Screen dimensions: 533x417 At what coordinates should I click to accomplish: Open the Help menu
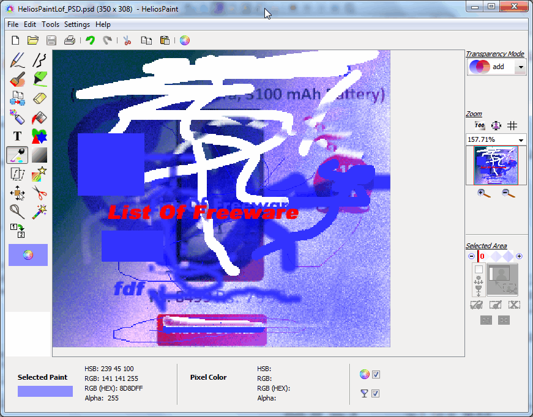tap(103, 24)
